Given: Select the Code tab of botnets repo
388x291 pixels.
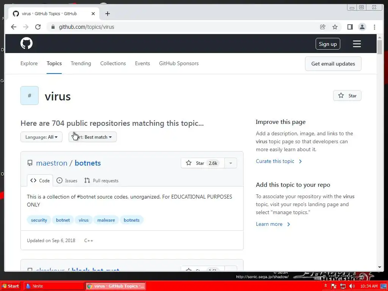Looking at the screenshot, I should coord(40,181).
